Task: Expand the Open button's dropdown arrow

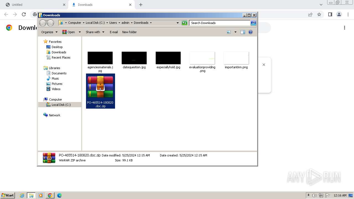Action: 80,32
